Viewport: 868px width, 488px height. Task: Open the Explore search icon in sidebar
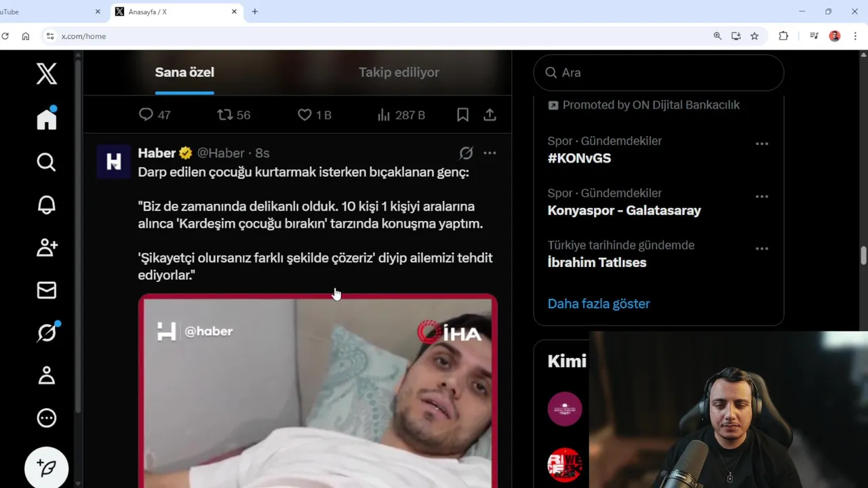point(47,162)
